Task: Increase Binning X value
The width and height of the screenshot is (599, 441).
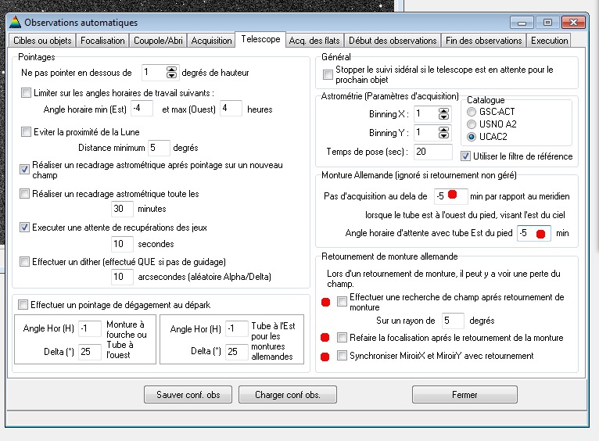Action: (x=443, y=111)
